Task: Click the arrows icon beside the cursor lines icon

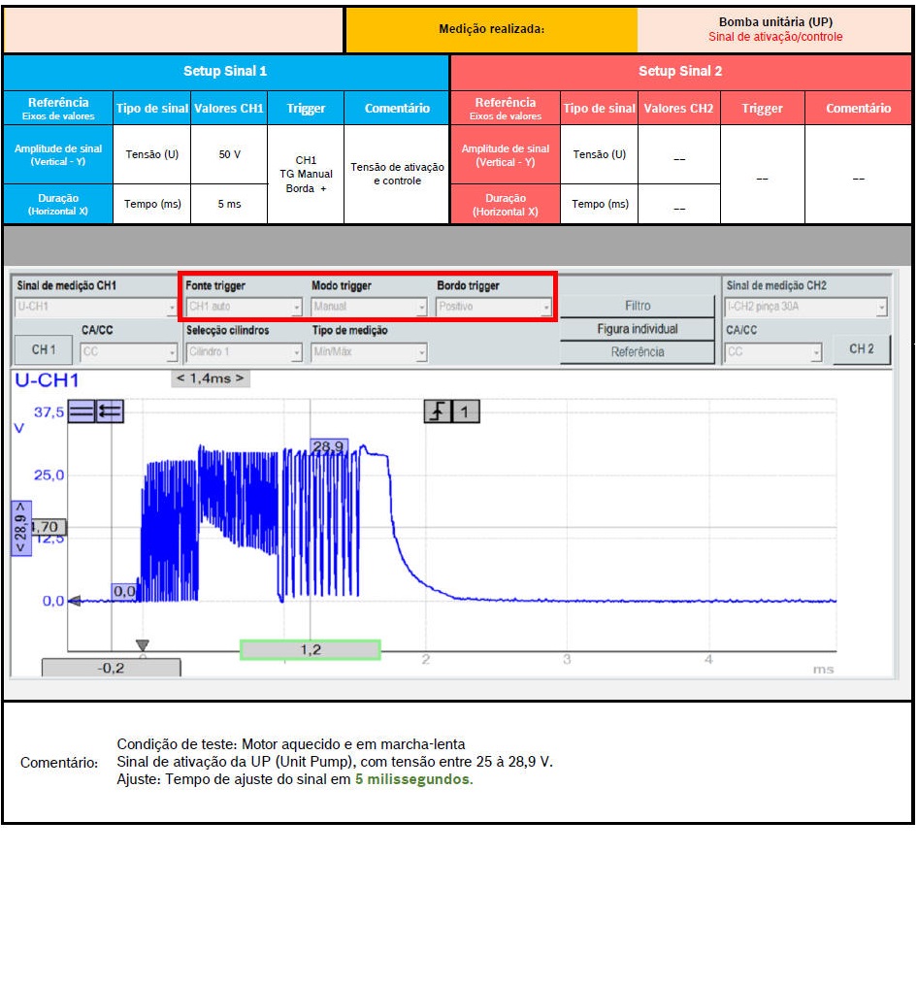Action: [110, 411]
